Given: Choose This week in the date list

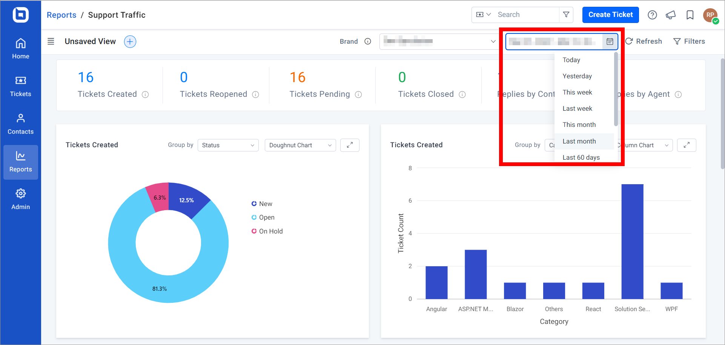Looking at the screenshot, I should click(x=584, y=92).
